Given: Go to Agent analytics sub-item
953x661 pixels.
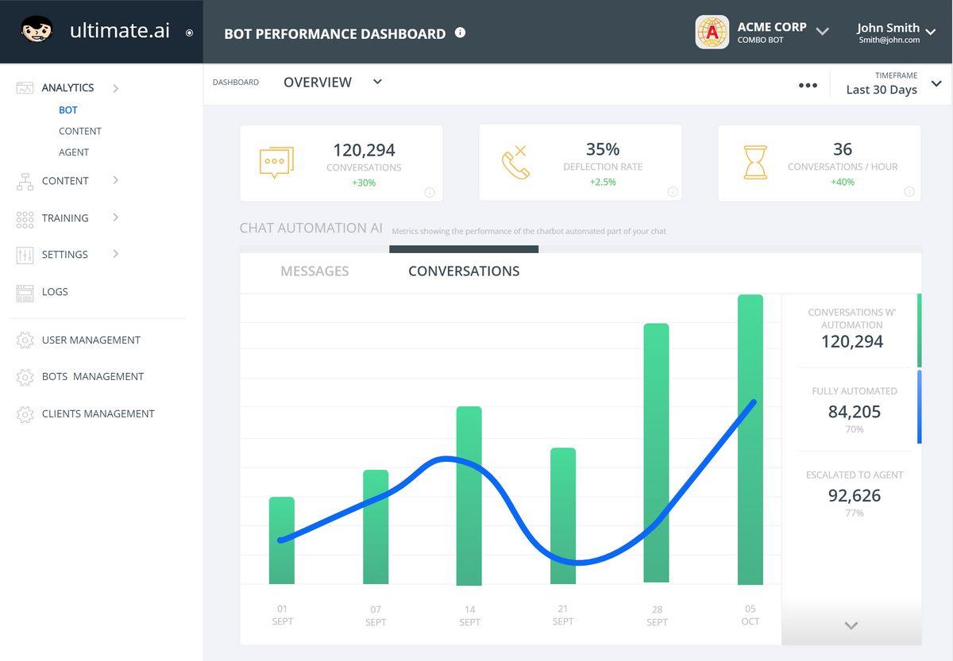Looking at the screenshot, I should click(74, 152).
